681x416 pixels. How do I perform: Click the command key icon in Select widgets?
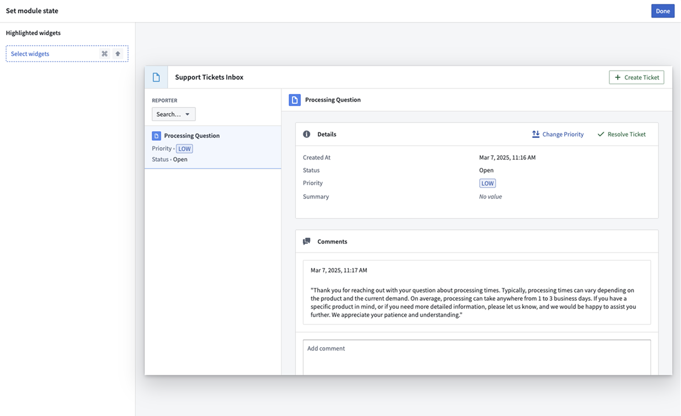(105, 54)
